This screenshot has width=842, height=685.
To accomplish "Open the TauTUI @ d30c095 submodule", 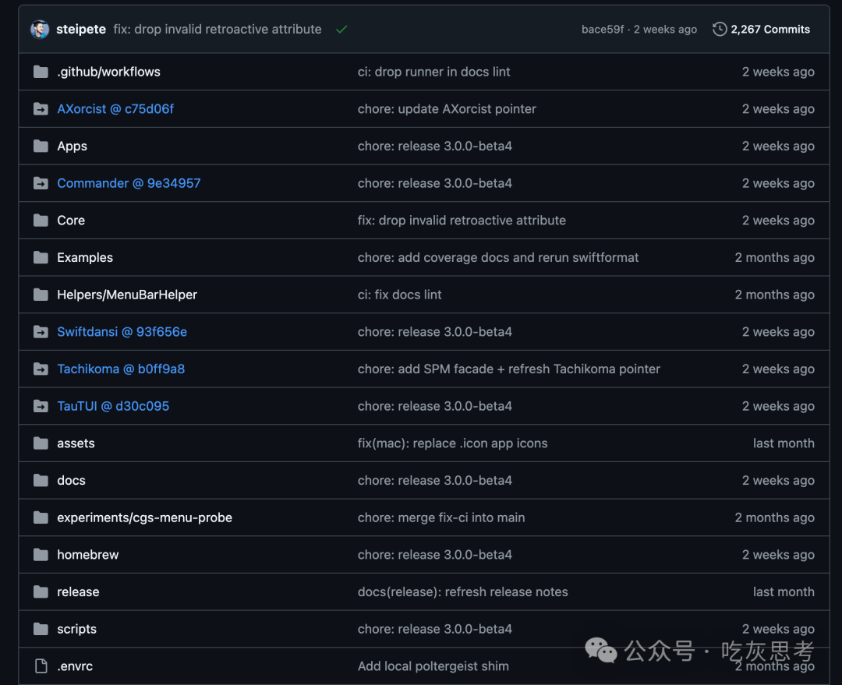I will point(113,406).
